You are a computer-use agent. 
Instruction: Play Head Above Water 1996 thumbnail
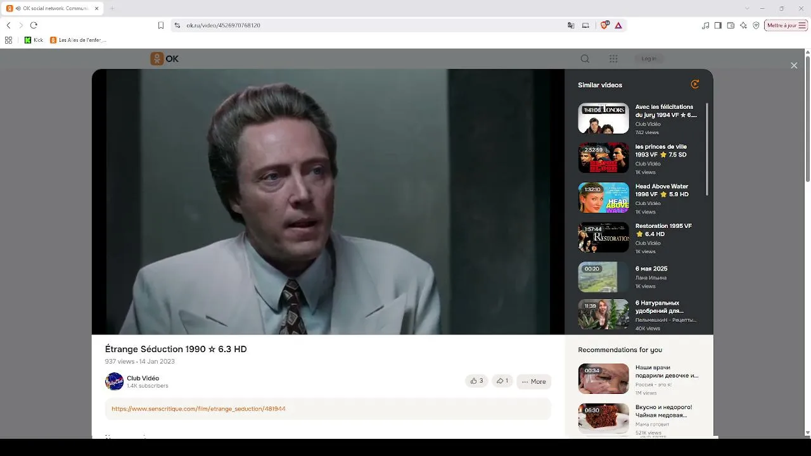pyautogui.click(x=603, y=198)
